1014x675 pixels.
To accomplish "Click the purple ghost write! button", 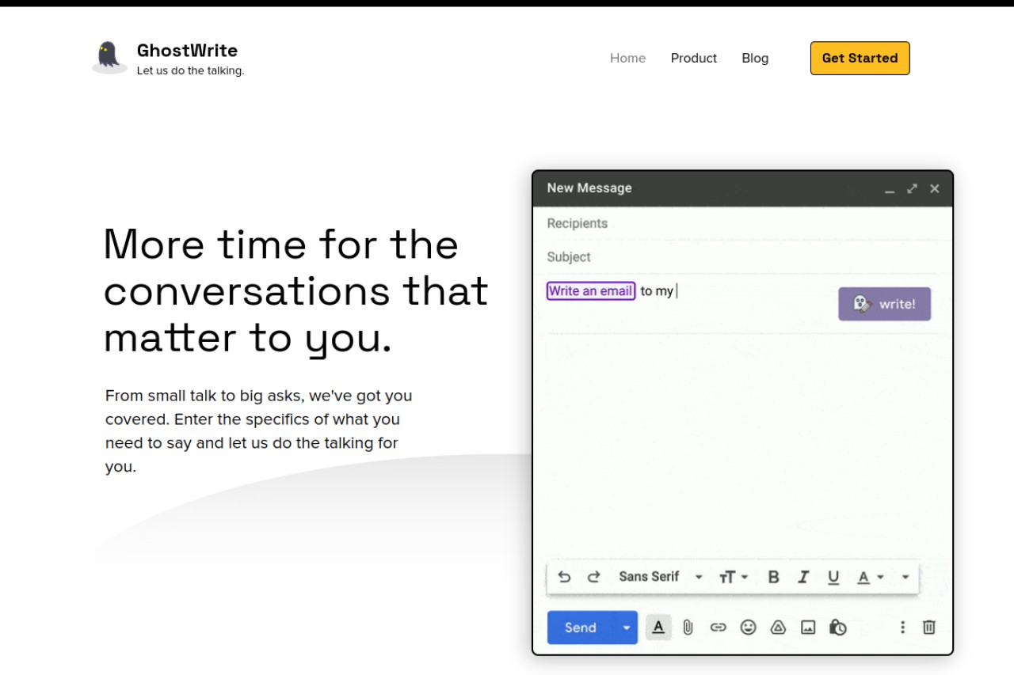I will click(884, 304).
